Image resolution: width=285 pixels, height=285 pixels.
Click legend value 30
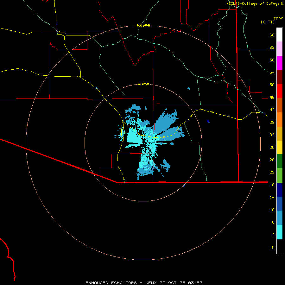[x=272, y=147]
